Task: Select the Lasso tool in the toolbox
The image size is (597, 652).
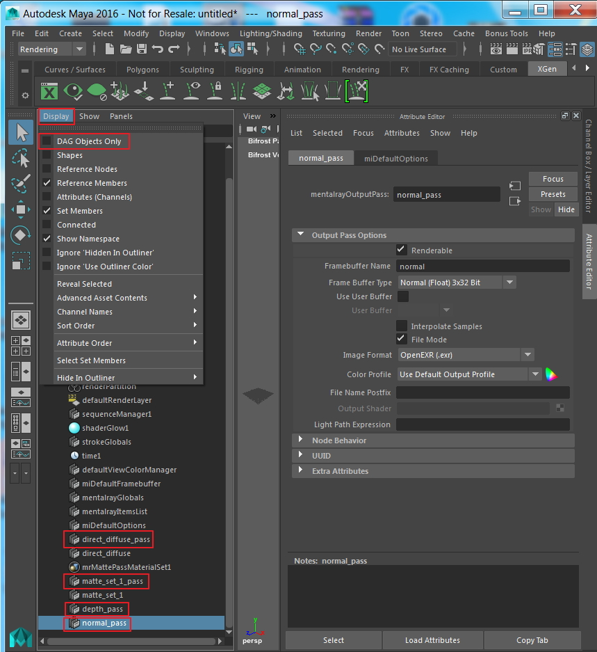Action: coord(21,157)
